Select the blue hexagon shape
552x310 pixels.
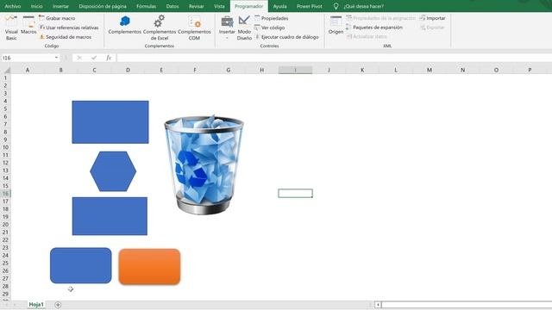(113, 171)
